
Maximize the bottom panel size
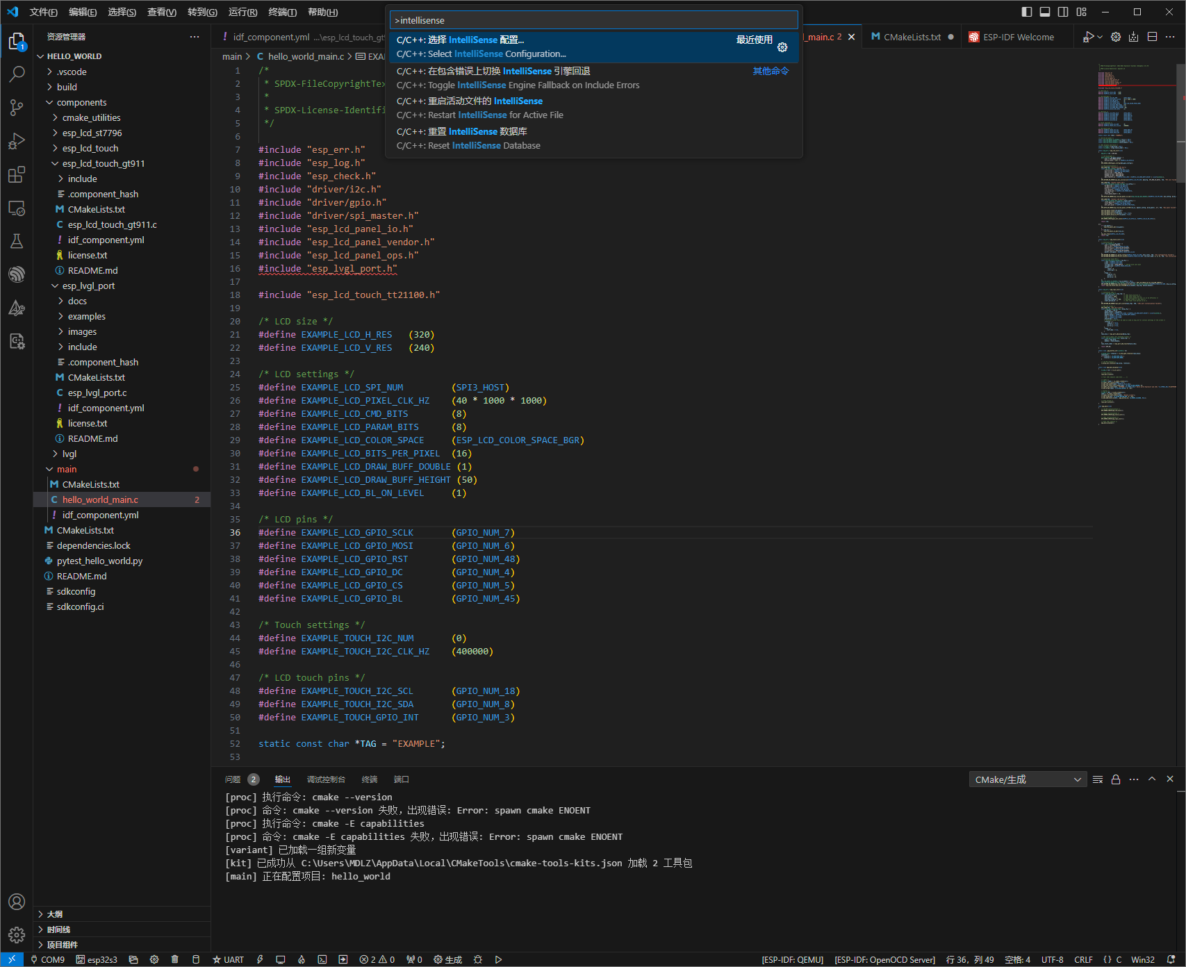(1152, 779)
